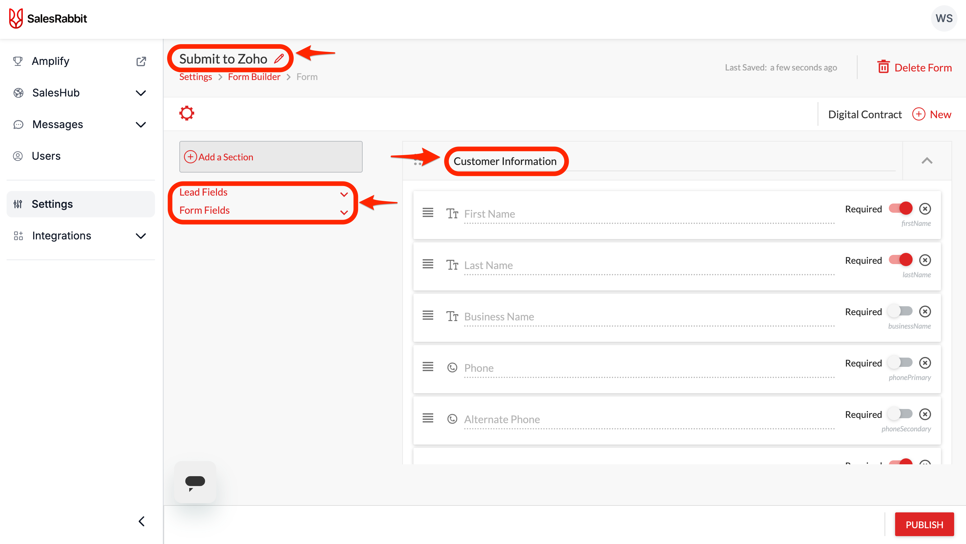The height and width of the screenshot is (544, 966).
Task: Click the Last Saved status text
Action: [x=781, y=68]
